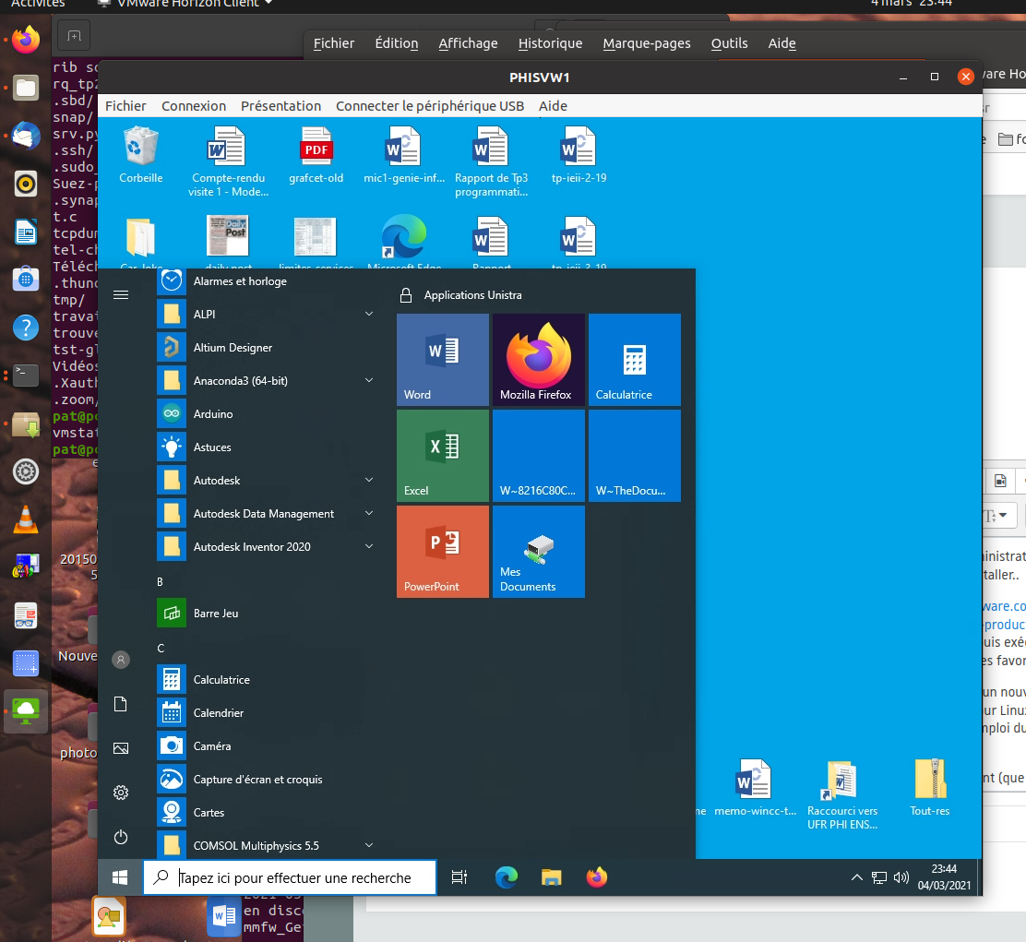Select Tout-res zip folder on desktop
Viewport: 1026px width, 942px height.
[930, 788]
